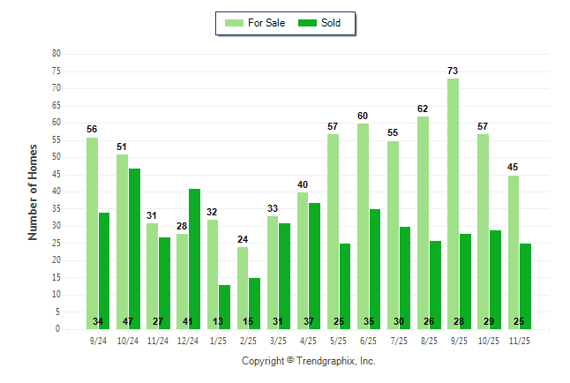Click the 6/25 For Sale bar showing 60
The image size is (570, 383).
pyautogui.click(x=363, y=226)
